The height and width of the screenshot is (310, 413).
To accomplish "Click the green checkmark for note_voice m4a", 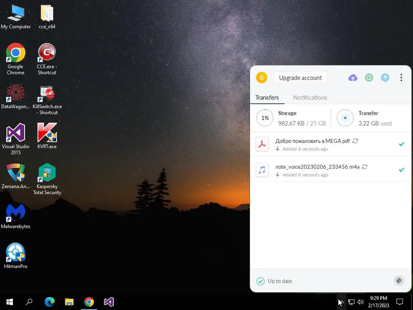I will (401, 170).
